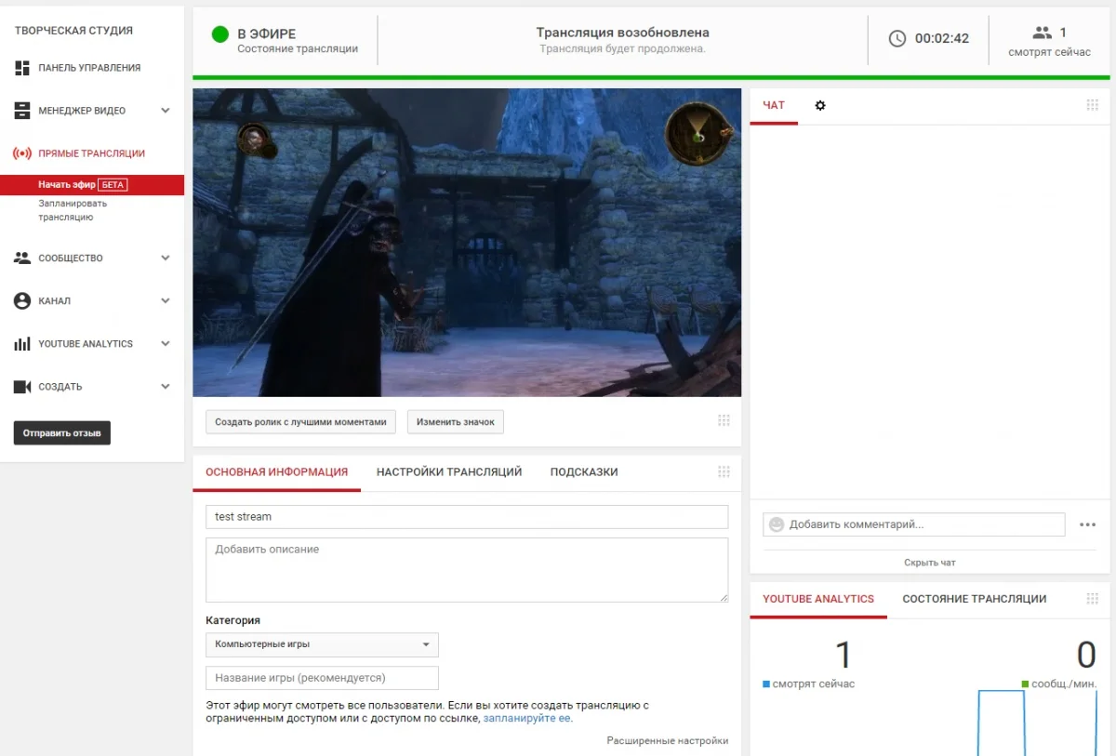
Task: Open Панель управления menu item
Action: (89, 68)
